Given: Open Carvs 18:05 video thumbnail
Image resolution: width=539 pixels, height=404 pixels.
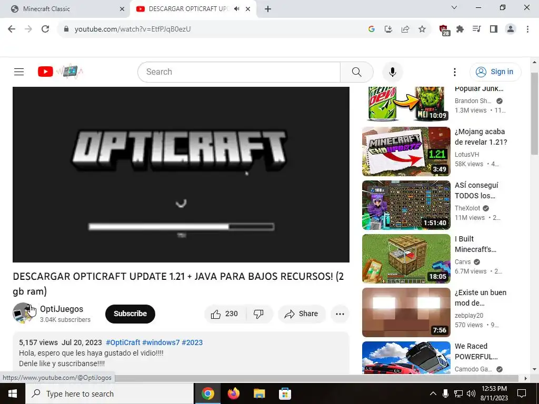Looking at the screenshot, I should pyautogui.click(x=406, y=259).
